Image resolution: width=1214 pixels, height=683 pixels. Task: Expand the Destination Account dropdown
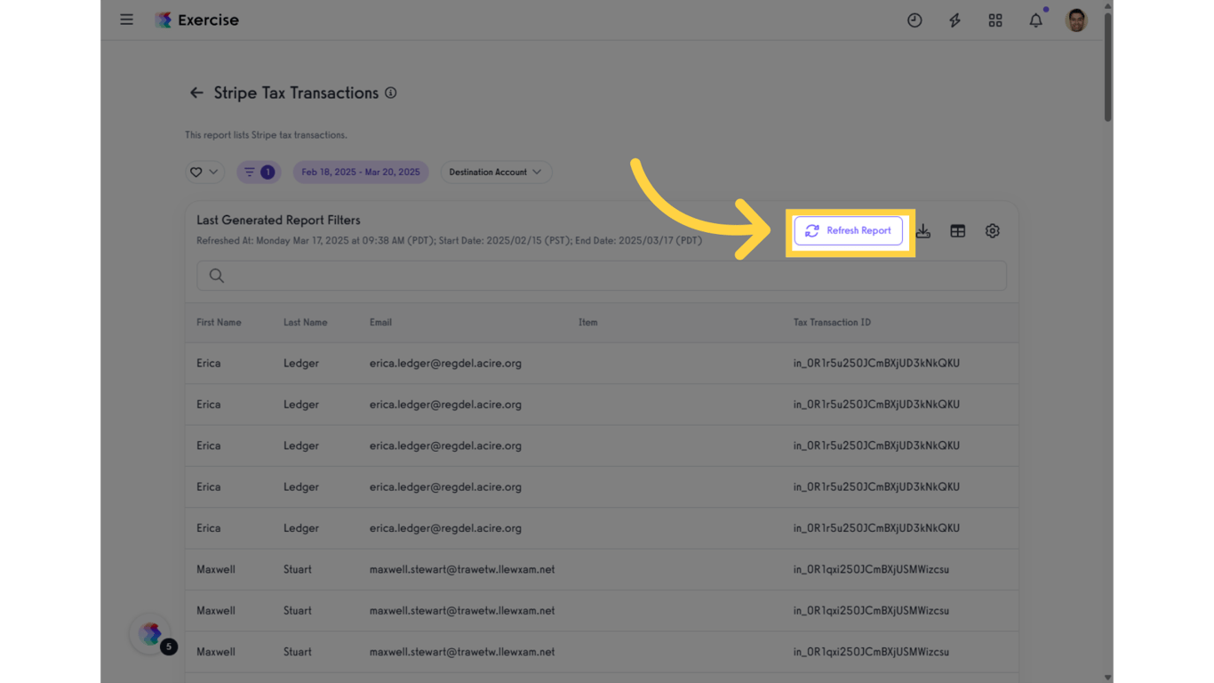point(496,172)
